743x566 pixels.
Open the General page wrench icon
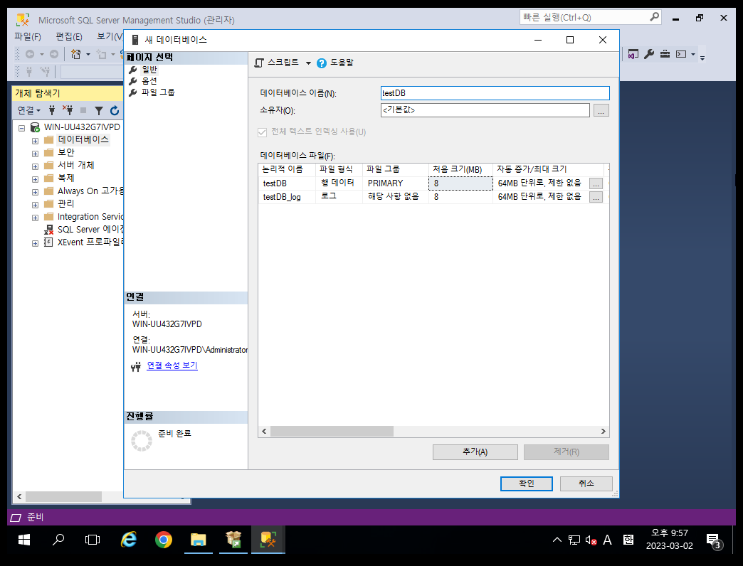pyautogui.click(x=133, y=70)
